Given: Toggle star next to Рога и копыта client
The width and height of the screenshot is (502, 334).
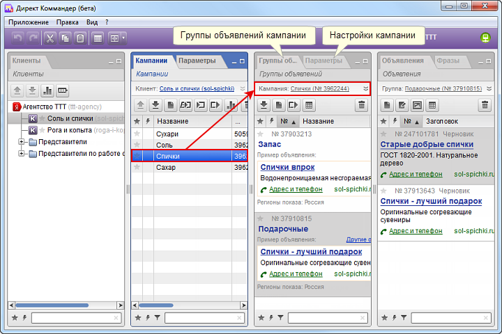Looking at the screenshot, I should [42, 130].
